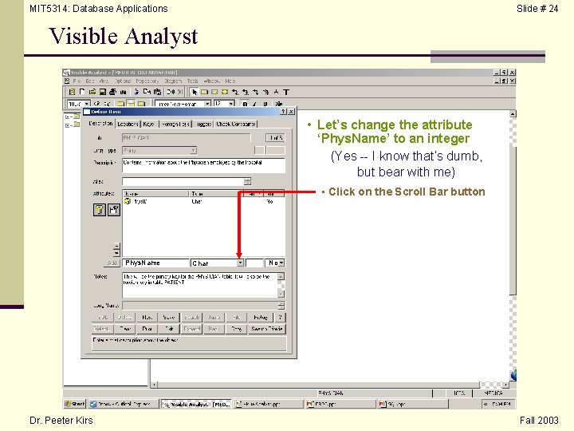Switch to the Locations tab
The height and width of the screenshot is (431, 574).
tap(128, 124)
